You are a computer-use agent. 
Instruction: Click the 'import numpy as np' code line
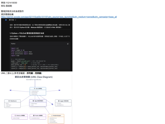click(18, 50)
